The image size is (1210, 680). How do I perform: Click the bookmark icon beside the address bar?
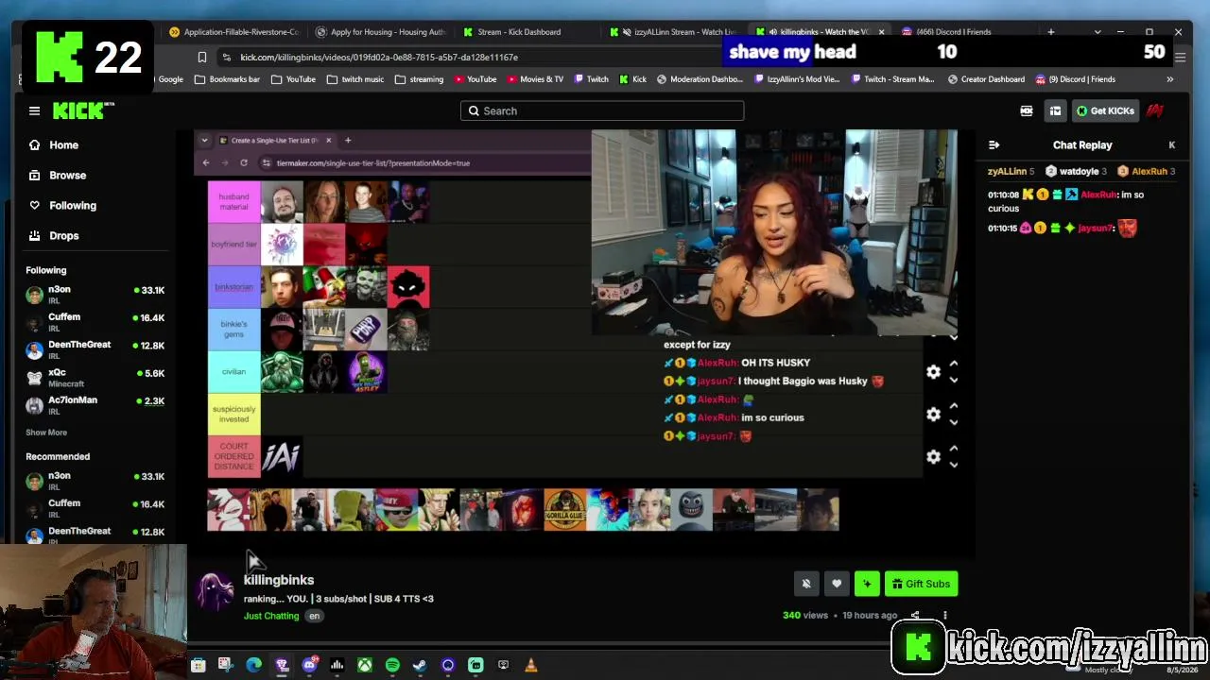click(201, 58)
